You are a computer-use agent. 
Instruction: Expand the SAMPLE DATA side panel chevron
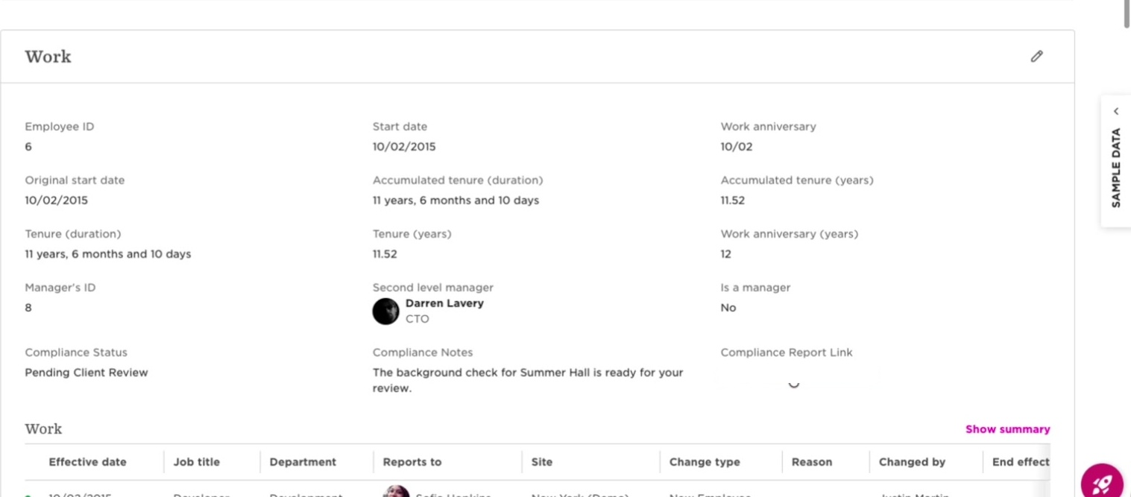click(1116, 111)
